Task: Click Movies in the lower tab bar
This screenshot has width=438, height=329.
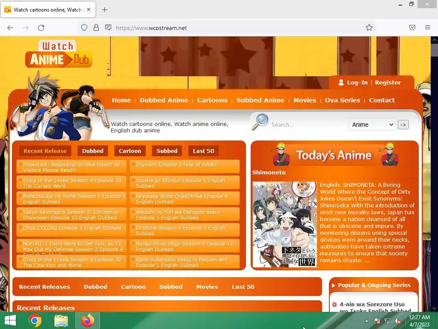Action: click(x=207, y=287)
